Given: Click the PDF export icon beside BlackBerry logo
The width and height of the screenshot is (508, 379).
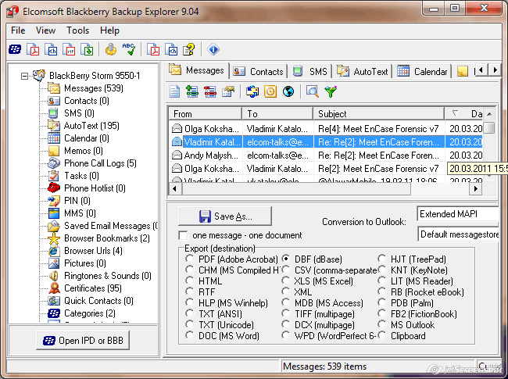Looking at the screenshot, I should coord(33,49).
